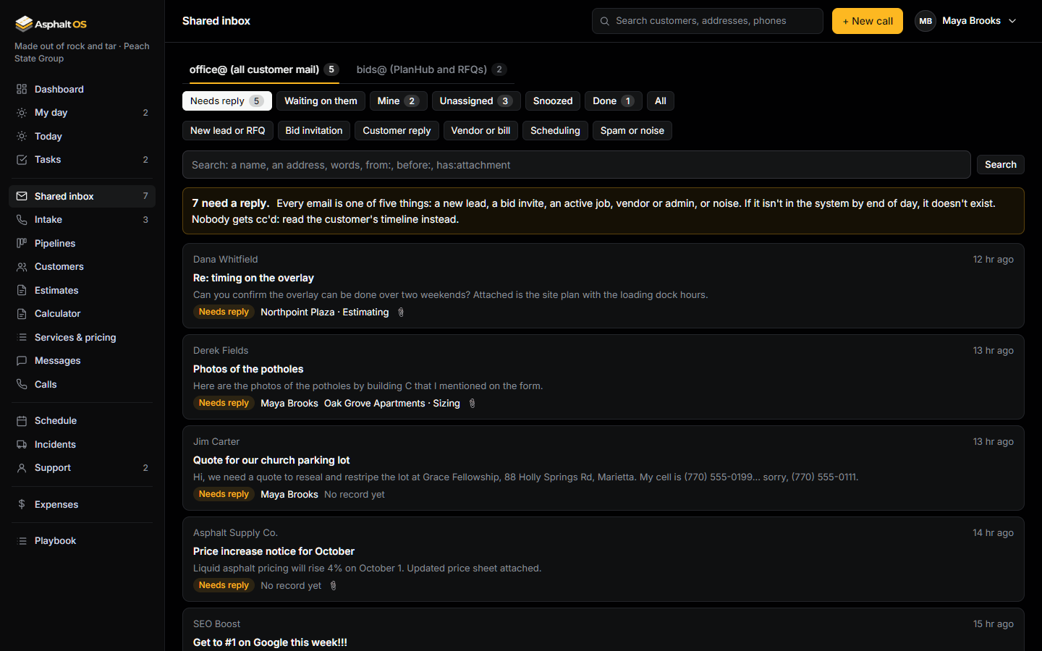Open Schedule calendar icon
The width and height of the screenshot is (1042, 651).
pyautogui.click(x=22, y=421)
